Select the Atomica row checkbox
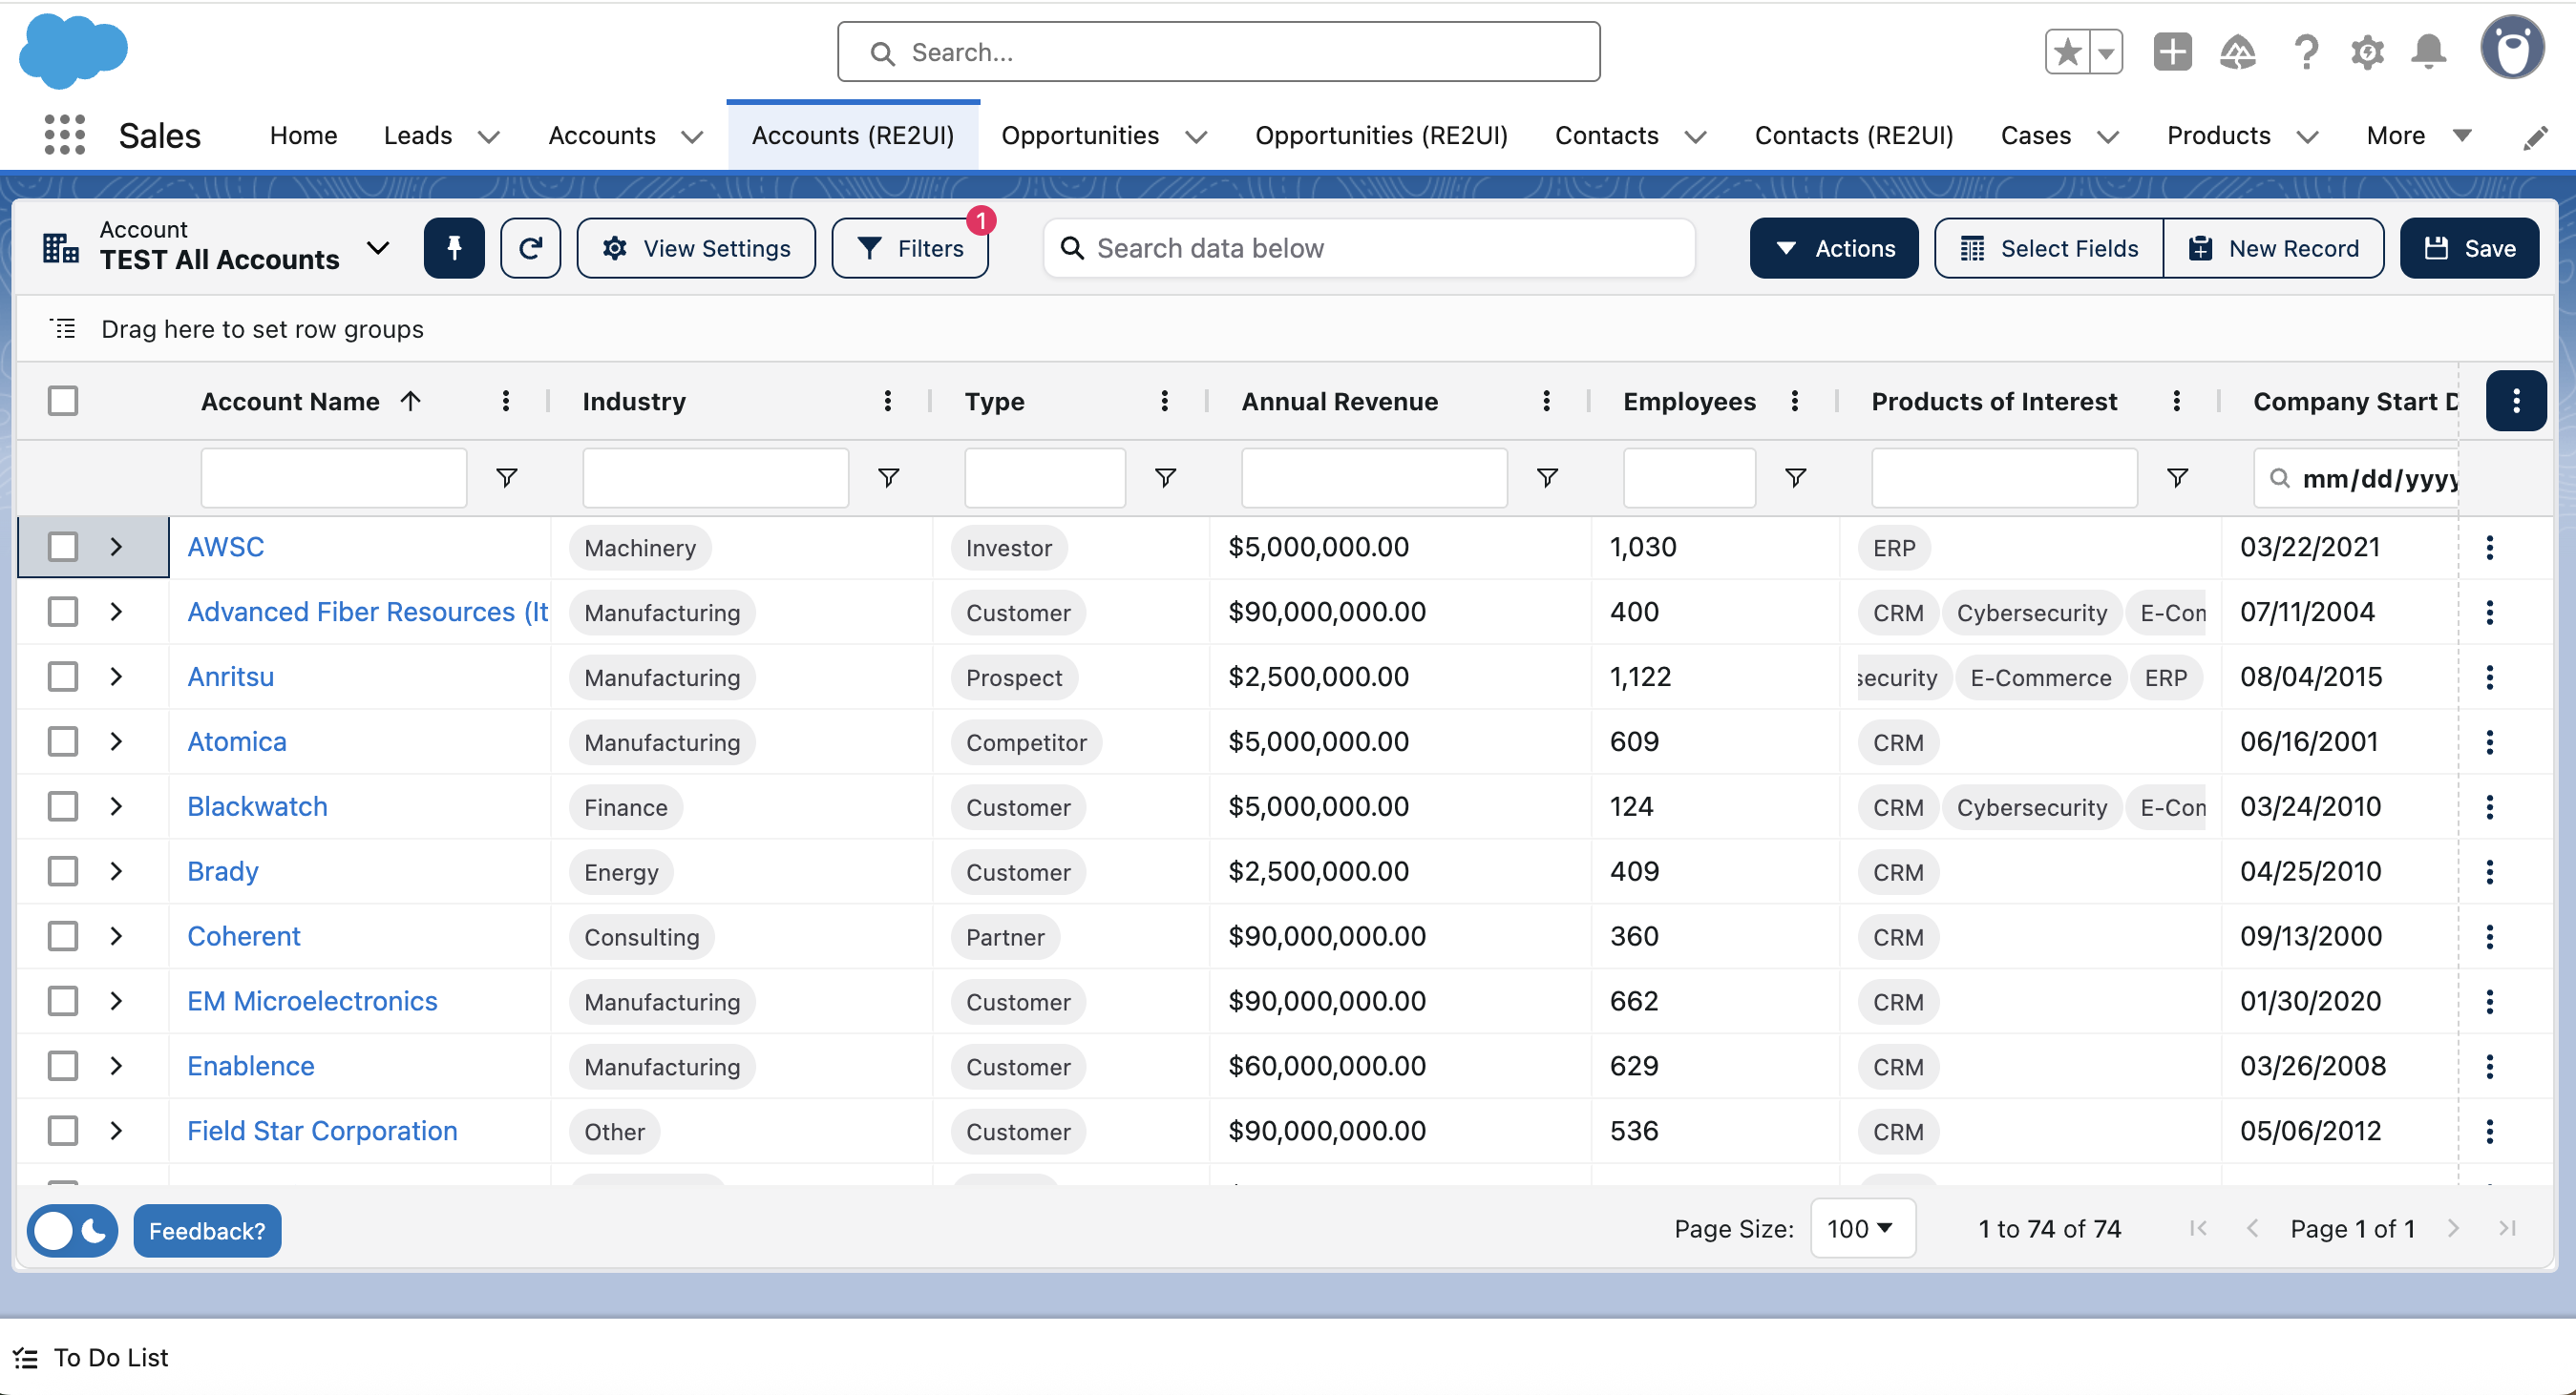This screenshot has width=2576, height=1395. 63,741
